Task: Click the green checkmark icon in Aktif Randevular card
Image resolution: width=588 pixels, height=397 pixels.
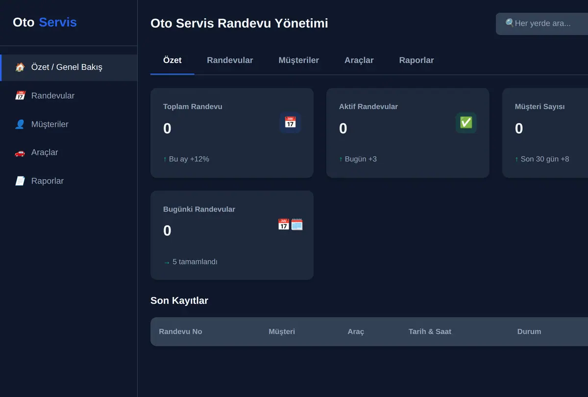Action: coord(466,122)
